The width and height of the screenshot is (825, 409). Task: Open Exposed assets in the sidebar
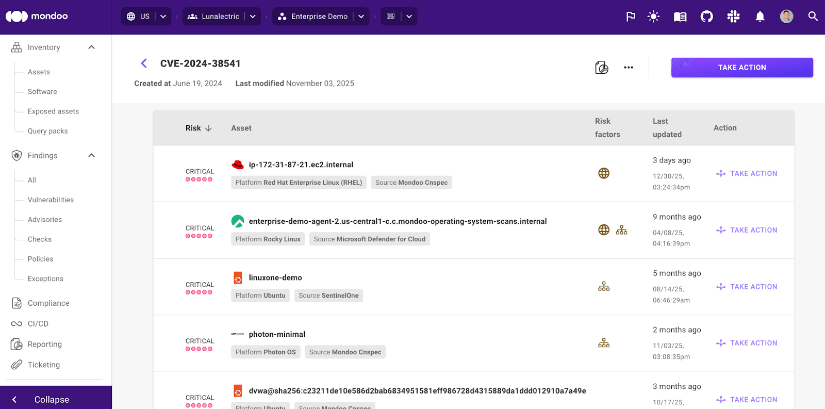tap(53, 111)
